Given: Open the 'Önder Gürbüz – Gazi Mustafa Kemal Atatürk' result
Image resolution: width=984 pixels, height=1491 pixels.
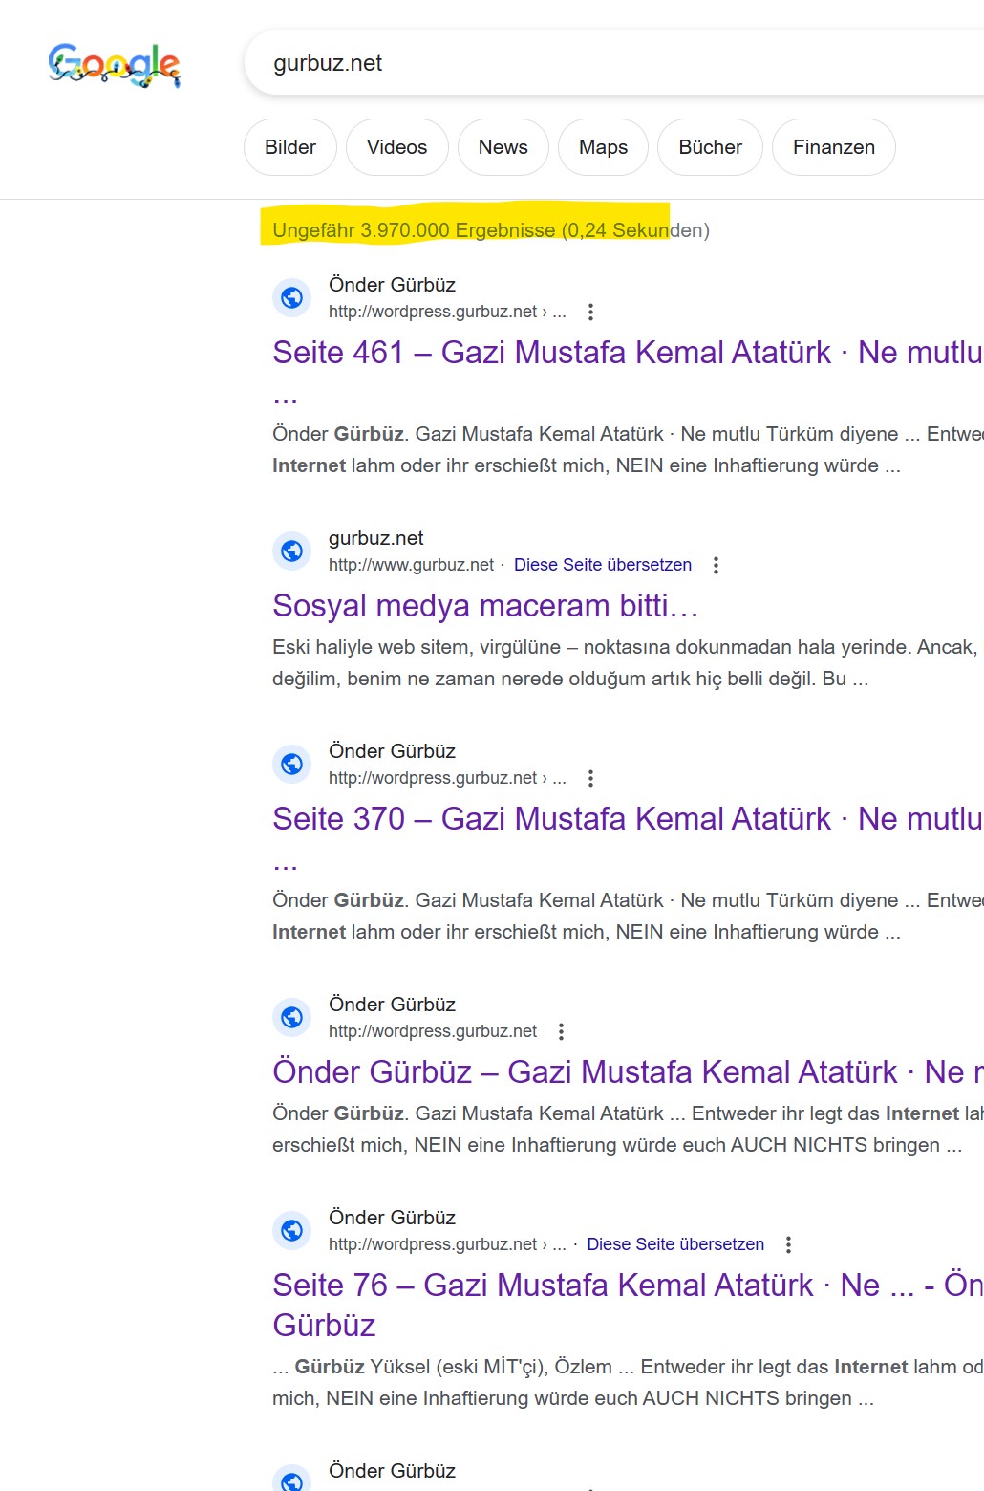Looking at the screenshot, I should (627, 1071).
